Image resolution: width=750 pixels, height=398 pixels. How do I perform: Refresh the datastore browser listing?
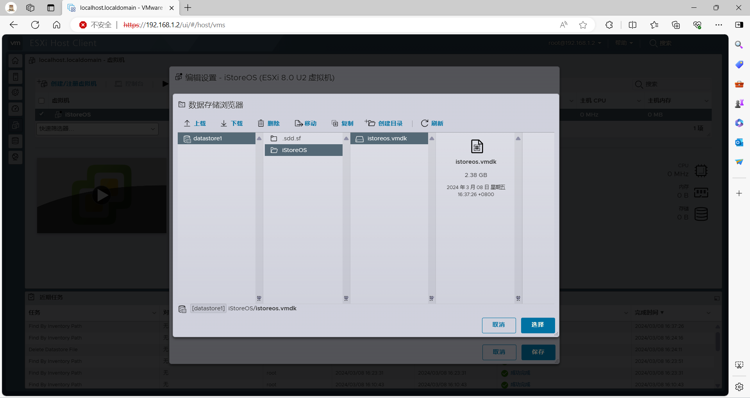(432, 123)
